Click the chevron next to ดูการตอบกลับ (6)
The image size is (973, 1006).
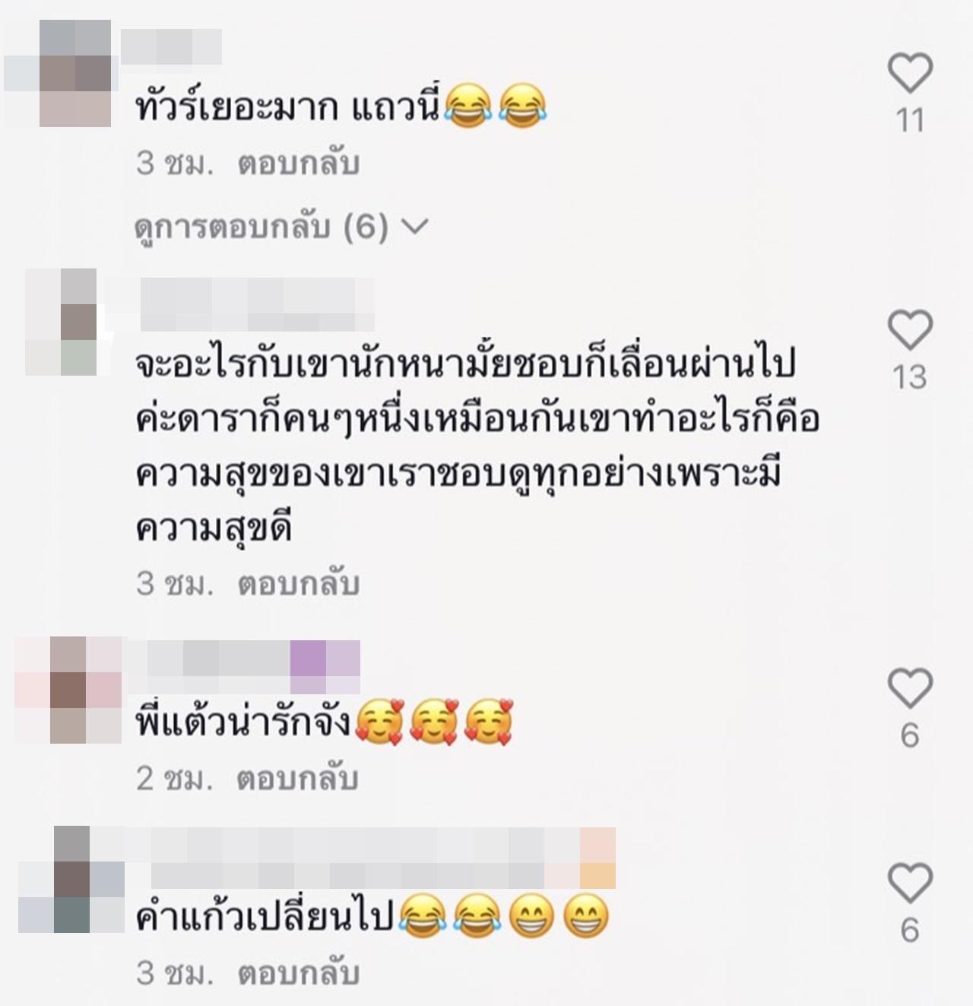(x=414, y=227)
